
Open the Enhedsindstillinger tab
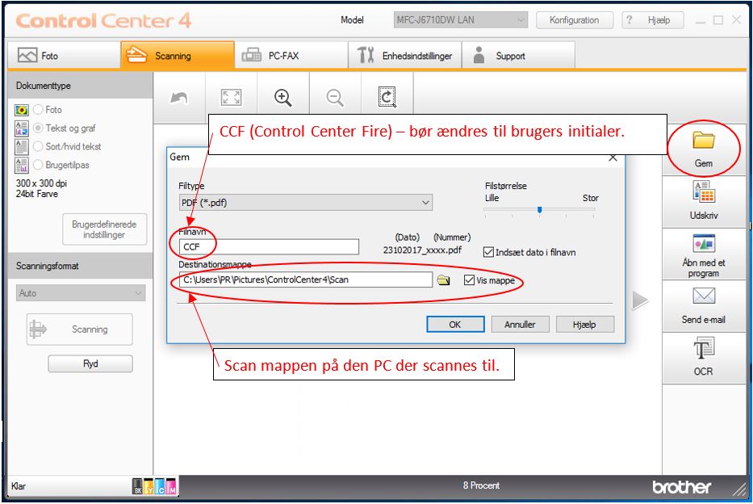coord(405,56)
